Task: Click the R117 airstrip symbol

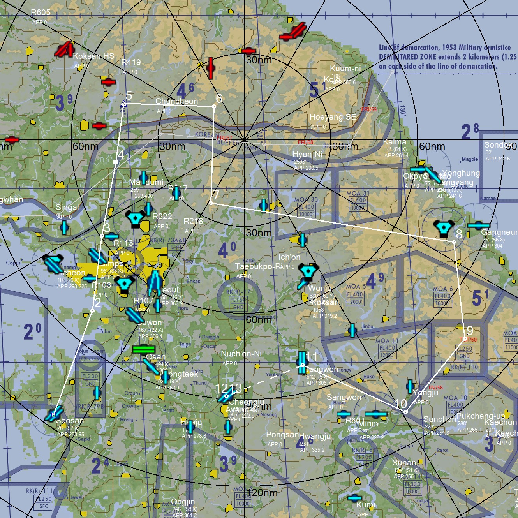Action: click(176, 193)
